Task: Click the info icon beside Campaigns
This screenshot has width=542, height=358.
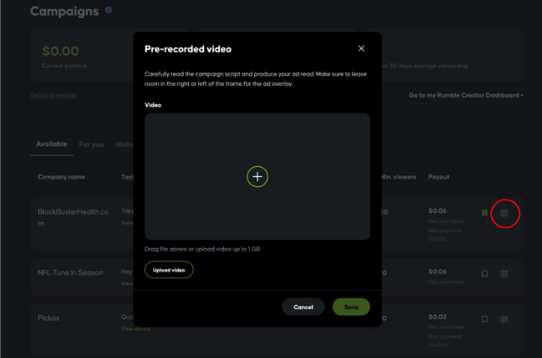Action: click(109, 11)
